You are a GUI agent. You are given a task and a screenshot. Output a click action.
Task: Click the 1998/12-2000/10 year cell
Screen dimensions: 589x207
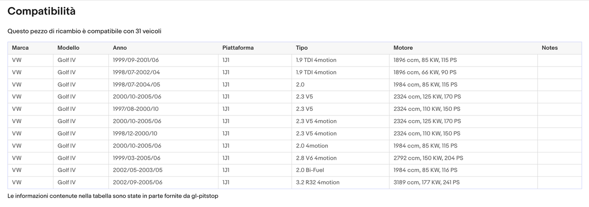(135, 134)
